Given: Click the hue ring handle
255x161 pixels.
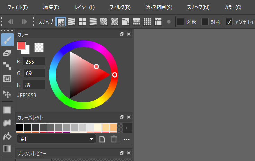Looking at the screenshot, I should (x=115, y=75).
